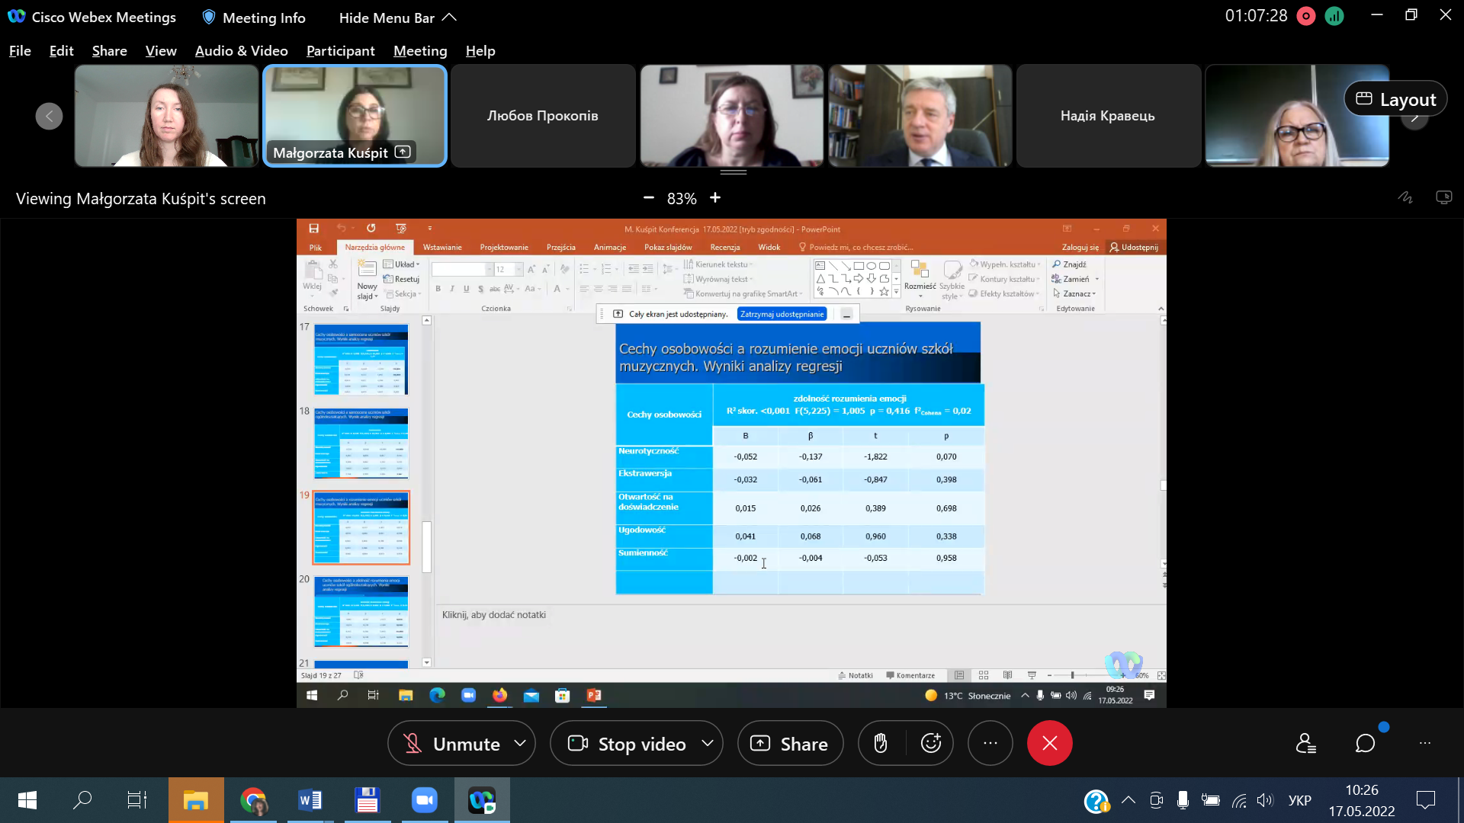Open the chat panel
Viewport: 1464px width, 823px height.
(1365, 743)
